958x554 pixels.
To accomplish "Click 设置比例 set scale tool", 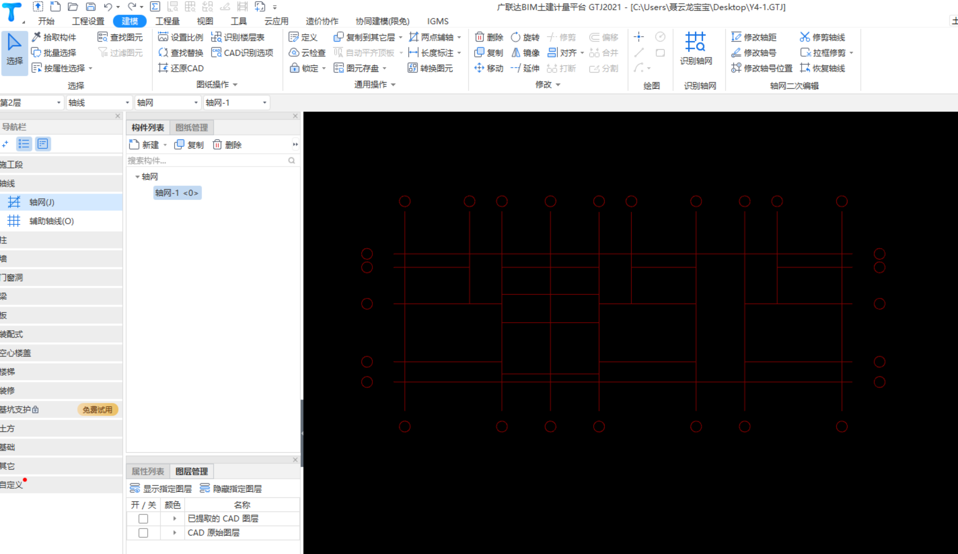I will point(181,37).
